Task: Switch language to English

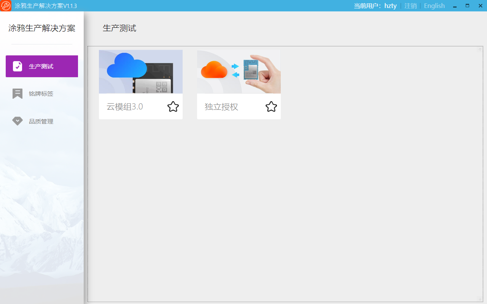Action: pos(434,6)
